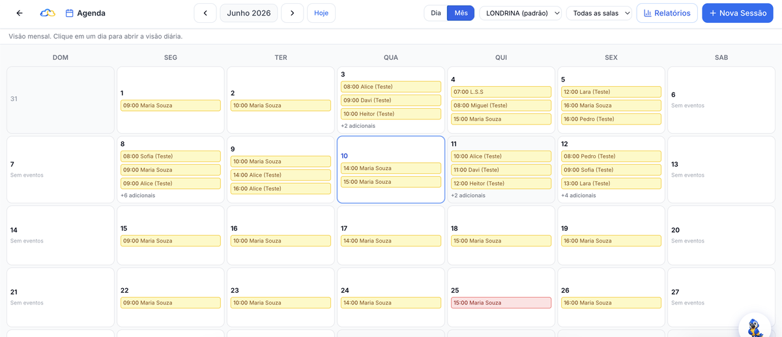This screenshot has height=337, width=782.
Task: Open 15:00 Maria Souza on day 18
Action: (x=501, y=241)
